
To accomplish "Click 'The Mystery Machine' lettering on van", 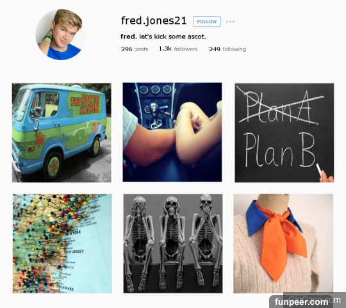I will pos(85,104).
